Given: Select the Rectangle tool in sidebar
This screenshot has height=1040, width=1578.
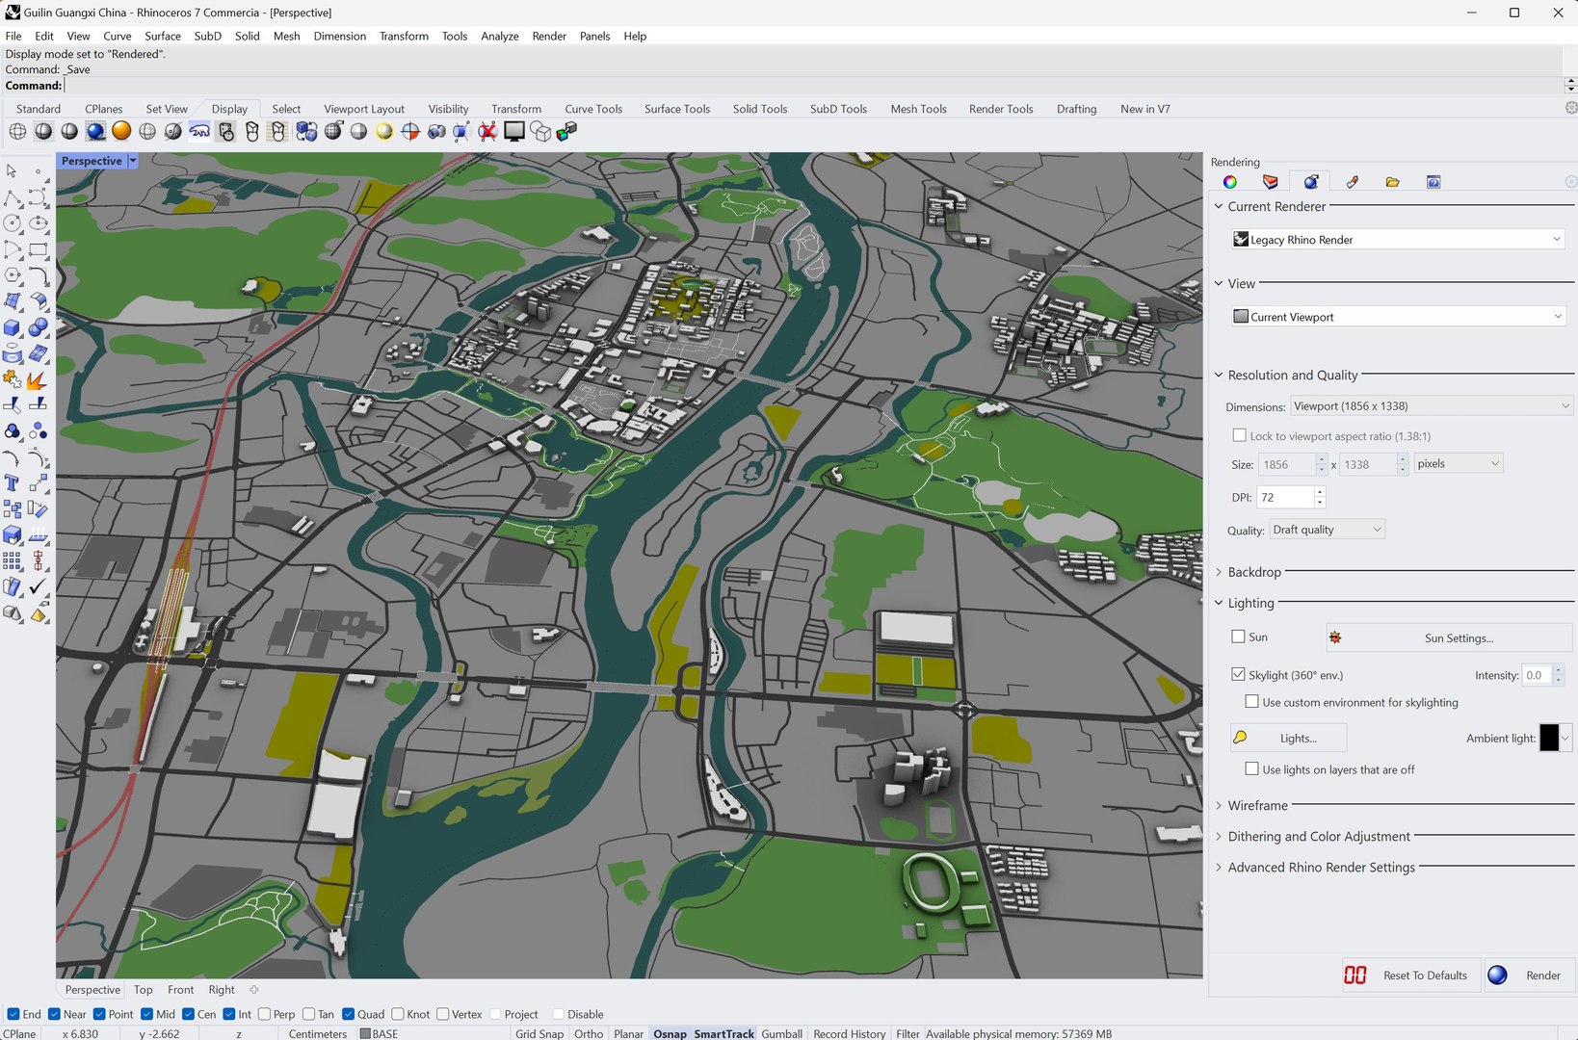Looking at the screenshot, I should click(x=39, y=249).
